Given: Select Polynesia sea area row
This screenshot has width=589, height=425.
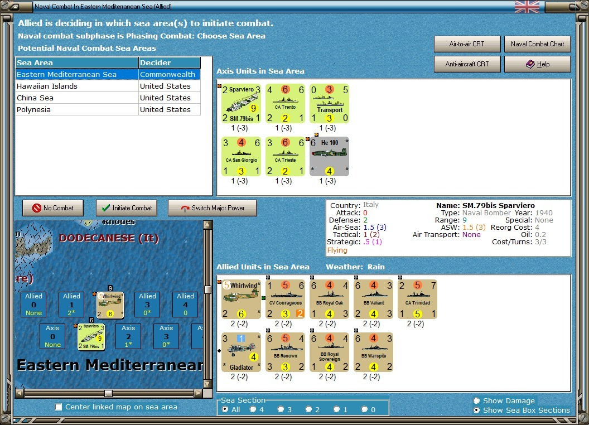Looking at the screenshot, I should pos(108,109).
